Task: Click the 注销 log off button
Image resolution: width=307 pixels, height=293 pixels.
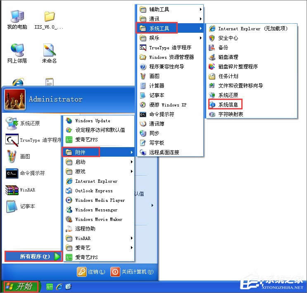Action: [91, 272]
